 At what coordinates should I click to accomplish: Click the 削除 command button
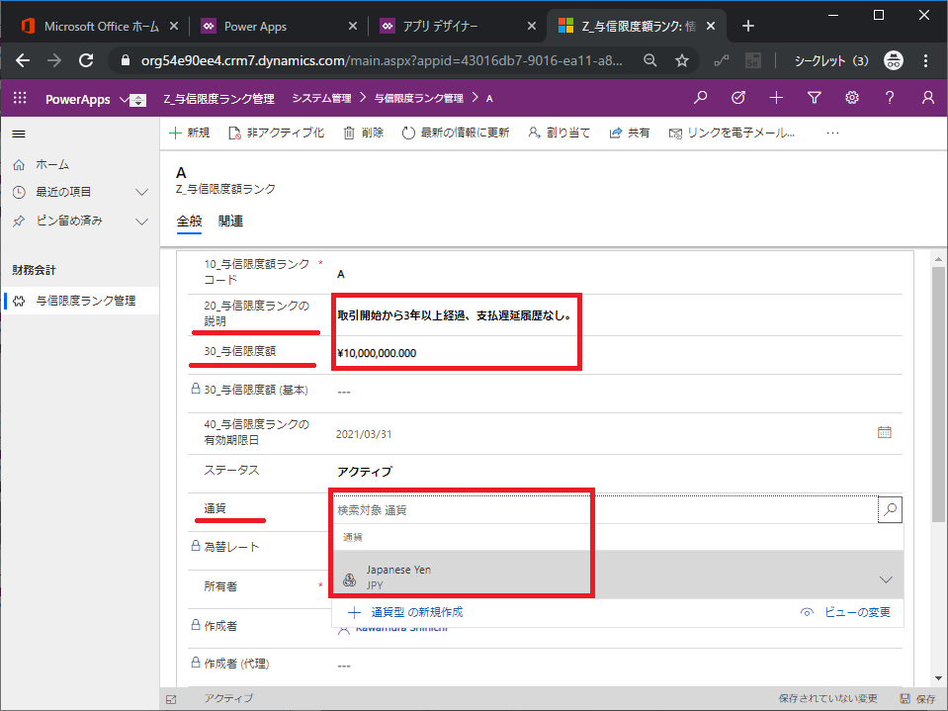(363, 133)
